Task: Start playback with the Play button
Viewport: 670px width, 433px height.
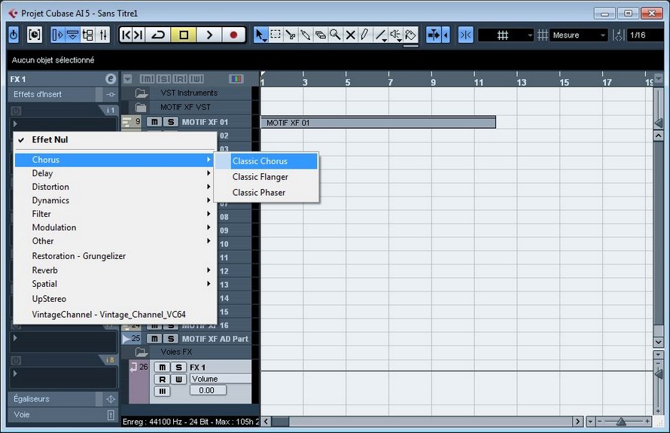Action: coord(209,35)
